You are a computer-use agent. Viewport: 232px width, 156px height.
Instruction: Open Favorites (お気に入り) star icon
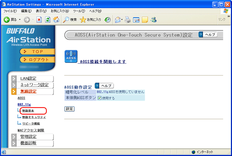point(83,19)
